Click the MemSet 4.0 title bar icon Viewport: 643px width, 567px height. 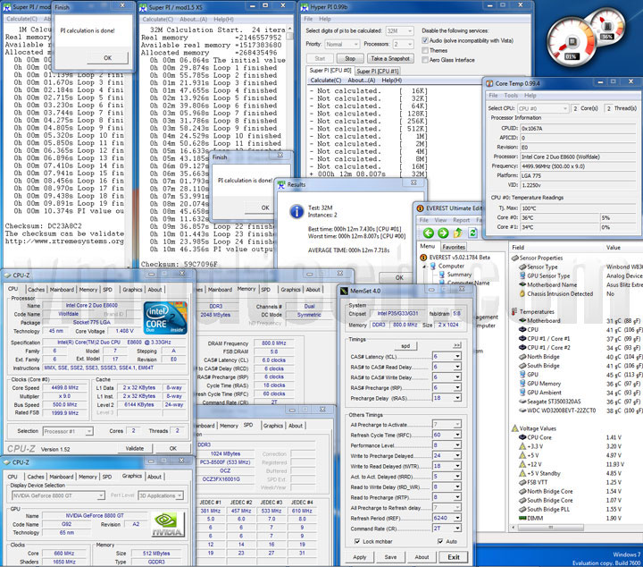(x=344, y=291)
